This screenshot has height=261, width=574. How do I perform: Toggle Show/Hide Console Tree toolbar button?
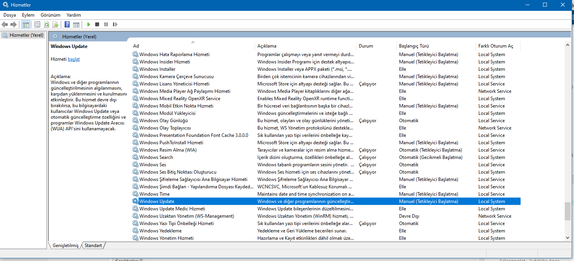26,24
